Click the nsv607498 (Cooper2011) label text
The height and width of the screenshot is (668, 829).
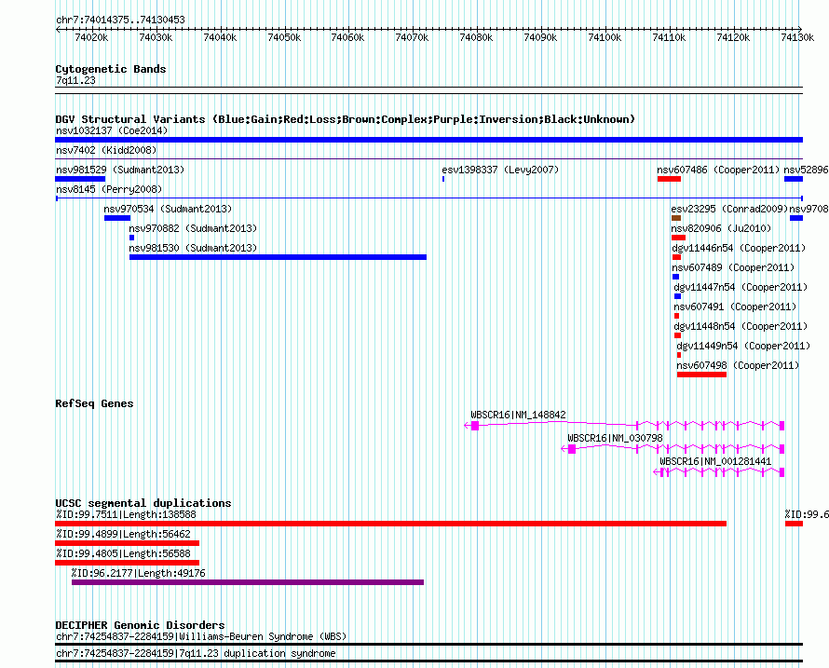tap(738, 365)
